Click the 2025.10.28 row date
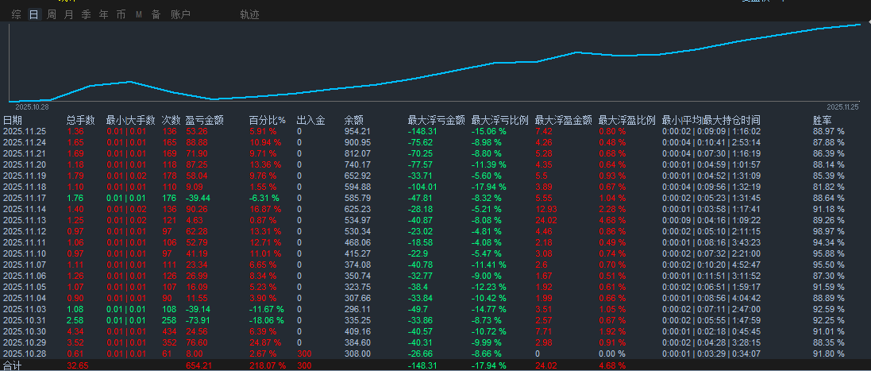This screenshot has width=871, height=371. (x=25, y=353)
